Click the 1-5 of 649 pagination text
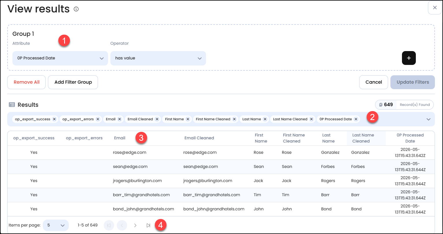443x234 pixels. [x=88, y=225]
